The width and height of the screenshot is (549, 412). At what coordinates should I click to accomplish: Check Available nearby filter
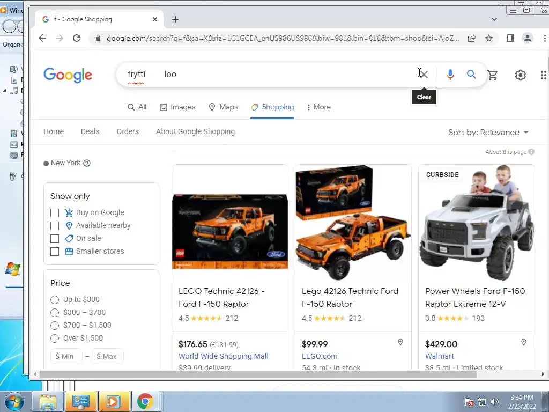(x=55, y=226)
